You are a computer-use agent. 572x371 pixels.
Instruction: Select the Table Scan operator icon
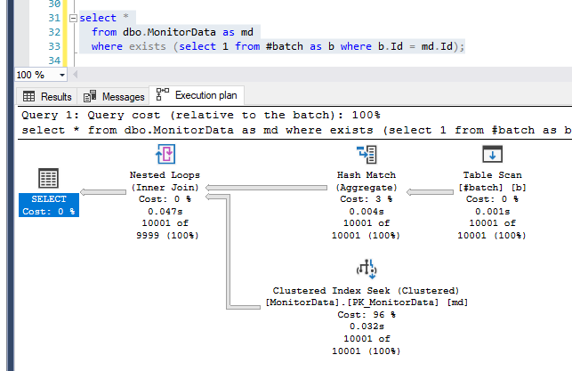pyautogui.click(x=493, y=154)
